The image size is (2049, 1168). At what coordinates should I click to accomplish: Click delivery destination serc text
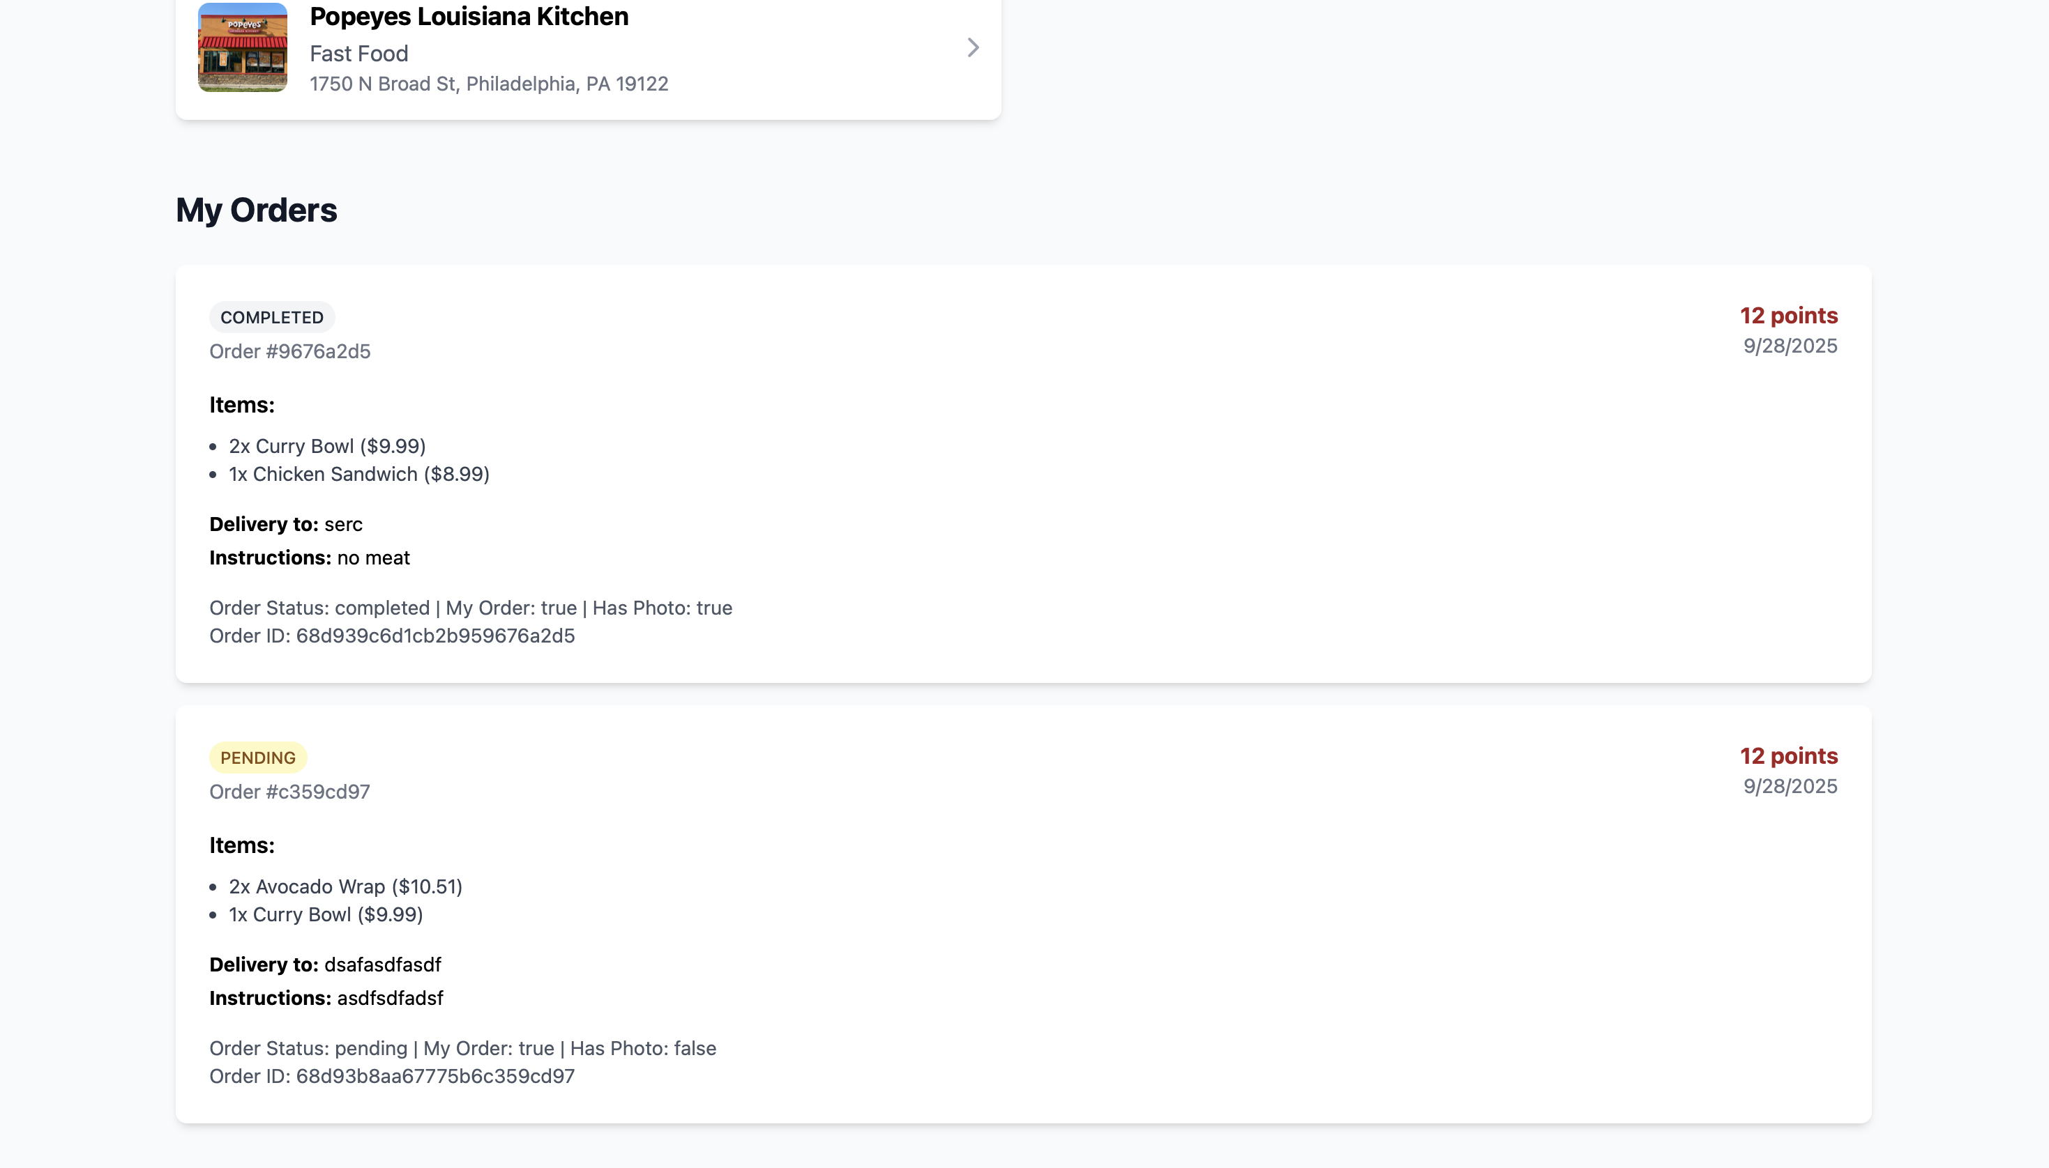coord(344,525)
